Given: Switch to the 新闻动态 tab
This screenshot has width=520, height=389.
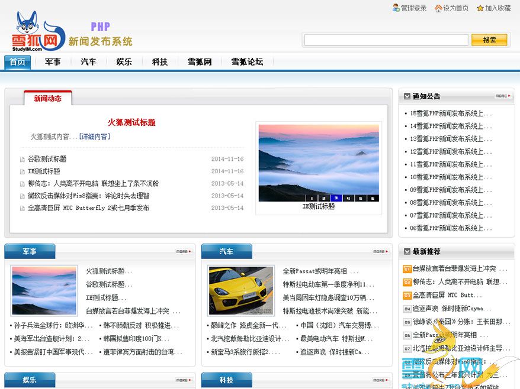Looking at the screenshot, I should pos(47,99).
